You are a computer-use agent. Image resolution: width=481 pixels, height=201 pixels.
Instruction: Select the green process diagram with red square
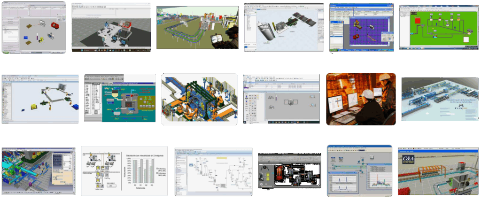(438, 26)
